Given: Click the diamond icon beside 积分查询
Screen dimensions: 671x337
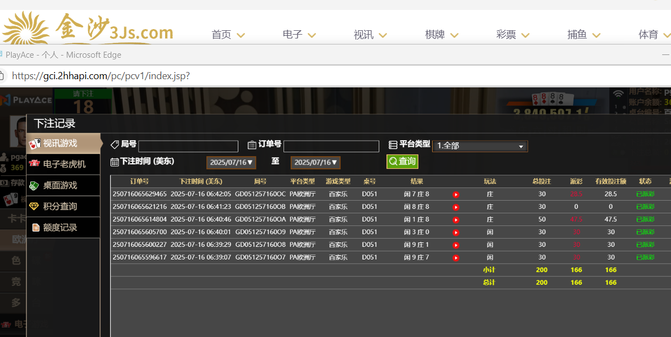Looking at the screenshot, I should tap(34, 207).
